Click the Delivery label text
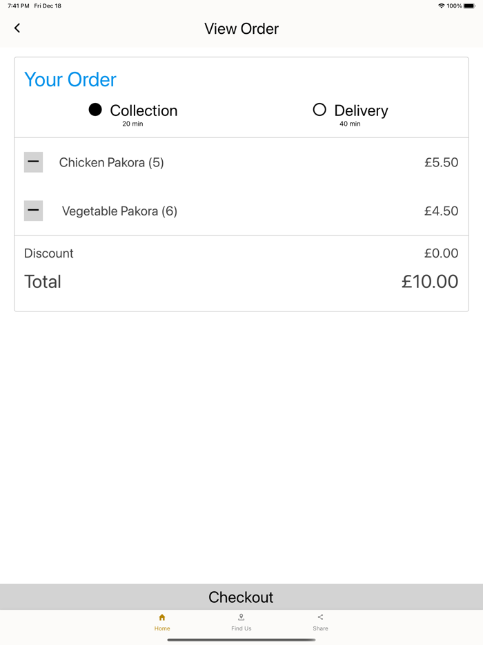Viewport: 483px width, 645px height. click(x=361, y=110)
